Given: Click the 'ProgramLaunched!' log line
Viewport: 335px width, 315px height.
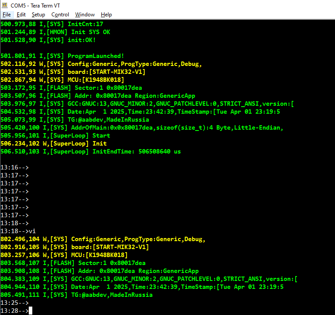Looking at the screenshot, I should click(62, 56).
